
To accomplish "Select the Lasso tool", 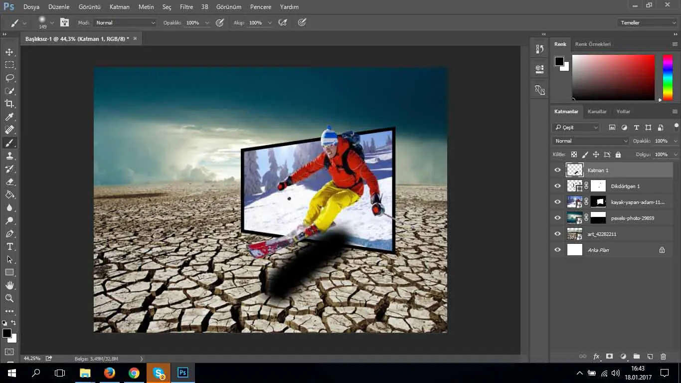I will [9, 78].
